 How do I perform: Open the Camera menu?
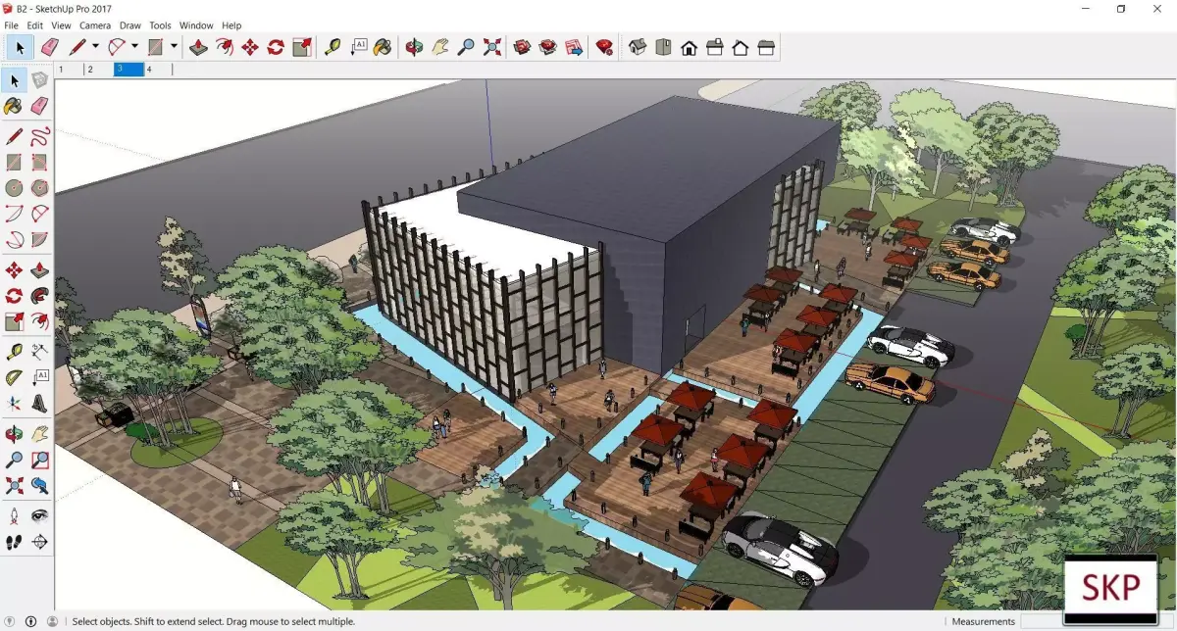(95, 25)
